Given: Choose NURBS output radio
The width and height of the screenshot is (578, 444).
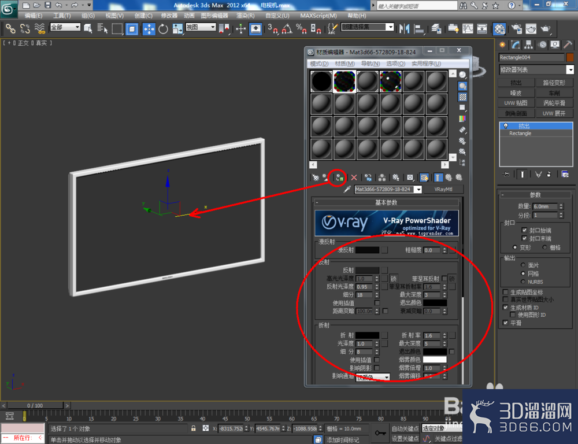Looking at the screenshot, I should coord(523,282).
